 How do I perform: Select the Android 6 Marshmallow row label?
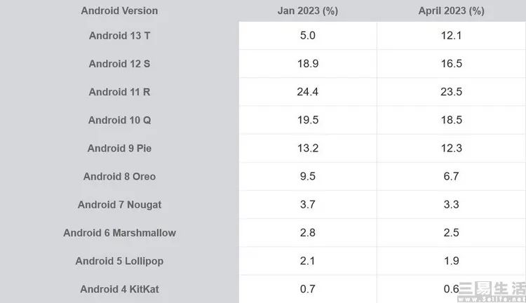click(x=119, y=233)
